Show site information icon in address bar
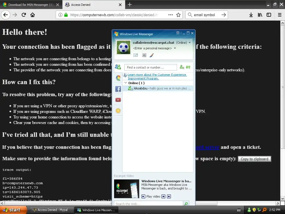 coord(60,15)
